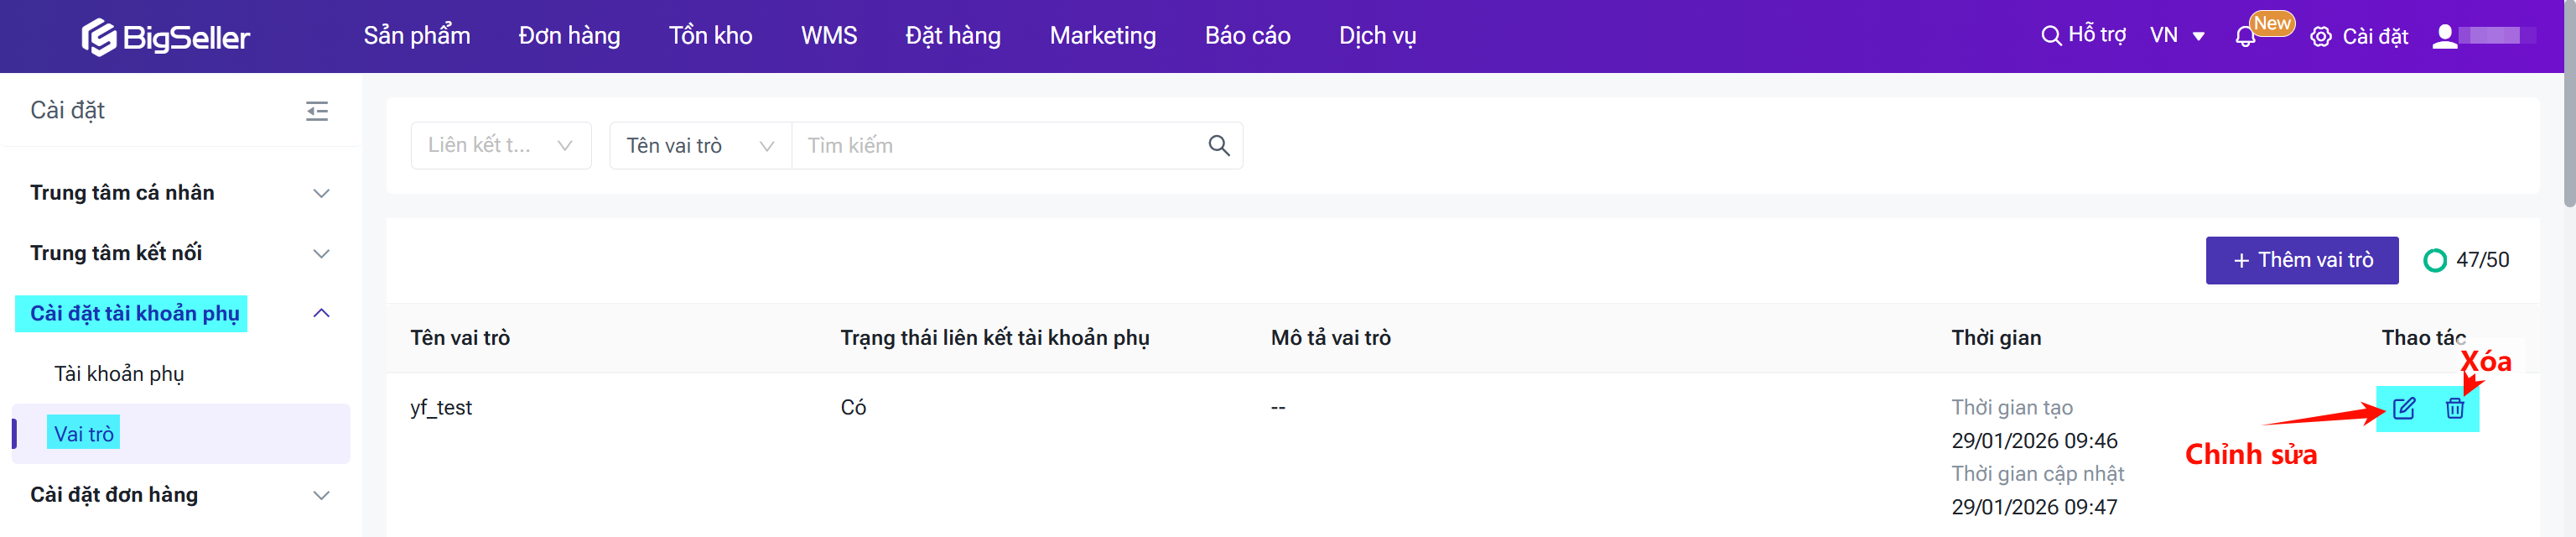Open the Sản phẩm menu
The image size is (2576, 537).
coord(417,36)
